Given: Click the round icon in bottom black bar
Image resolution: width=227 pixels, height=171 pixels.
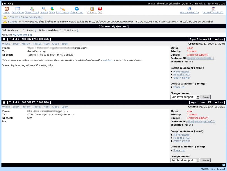Looking at the screenshot, I should [x=224, y=165].
